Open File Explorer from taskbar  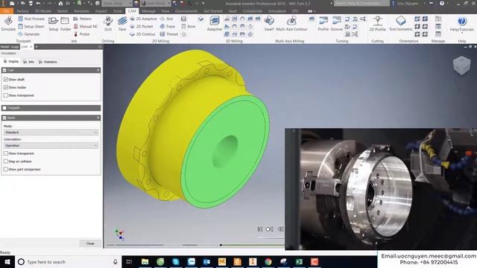[145, 261]
